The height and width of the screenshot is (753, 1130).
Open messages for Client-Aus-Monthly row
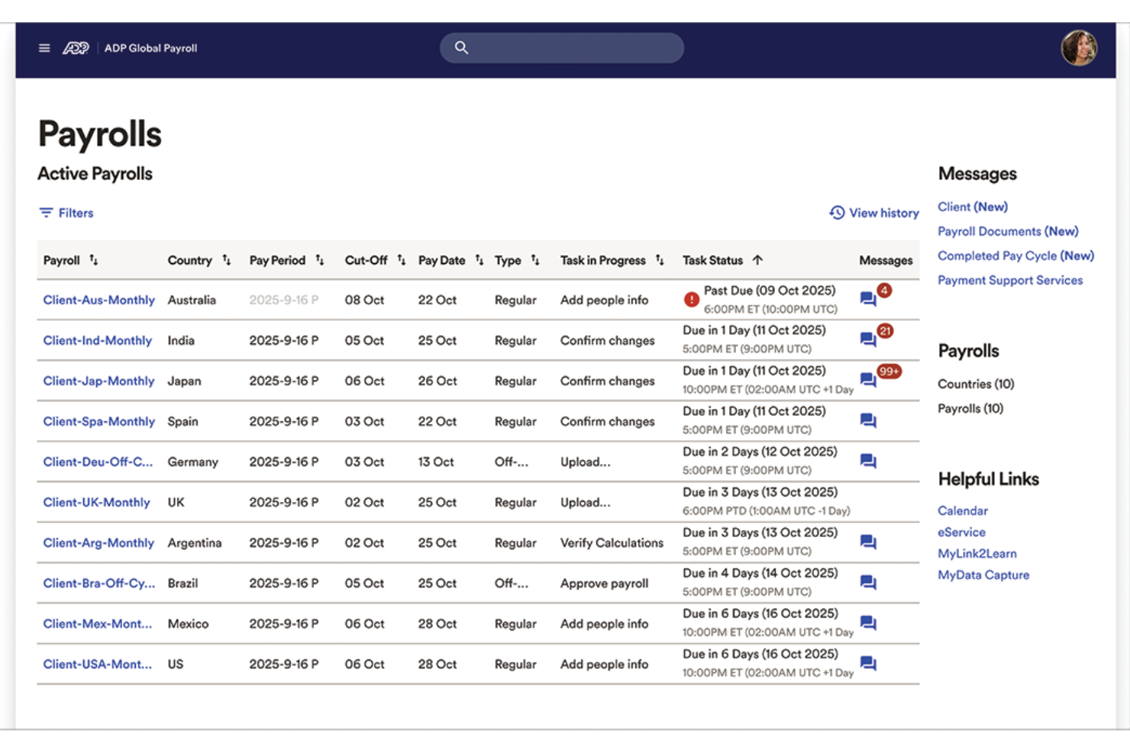[868, 299]
